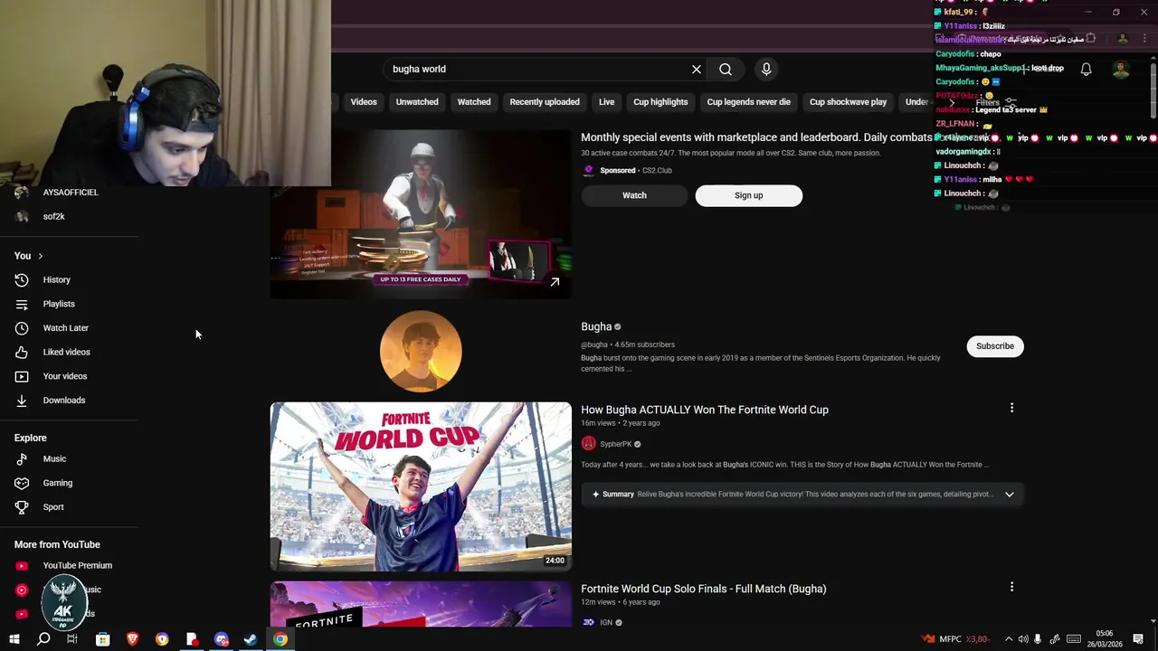Select the Cup highlights filter chip
This screenshot has width=1158, height=651.
click(660, 102)
